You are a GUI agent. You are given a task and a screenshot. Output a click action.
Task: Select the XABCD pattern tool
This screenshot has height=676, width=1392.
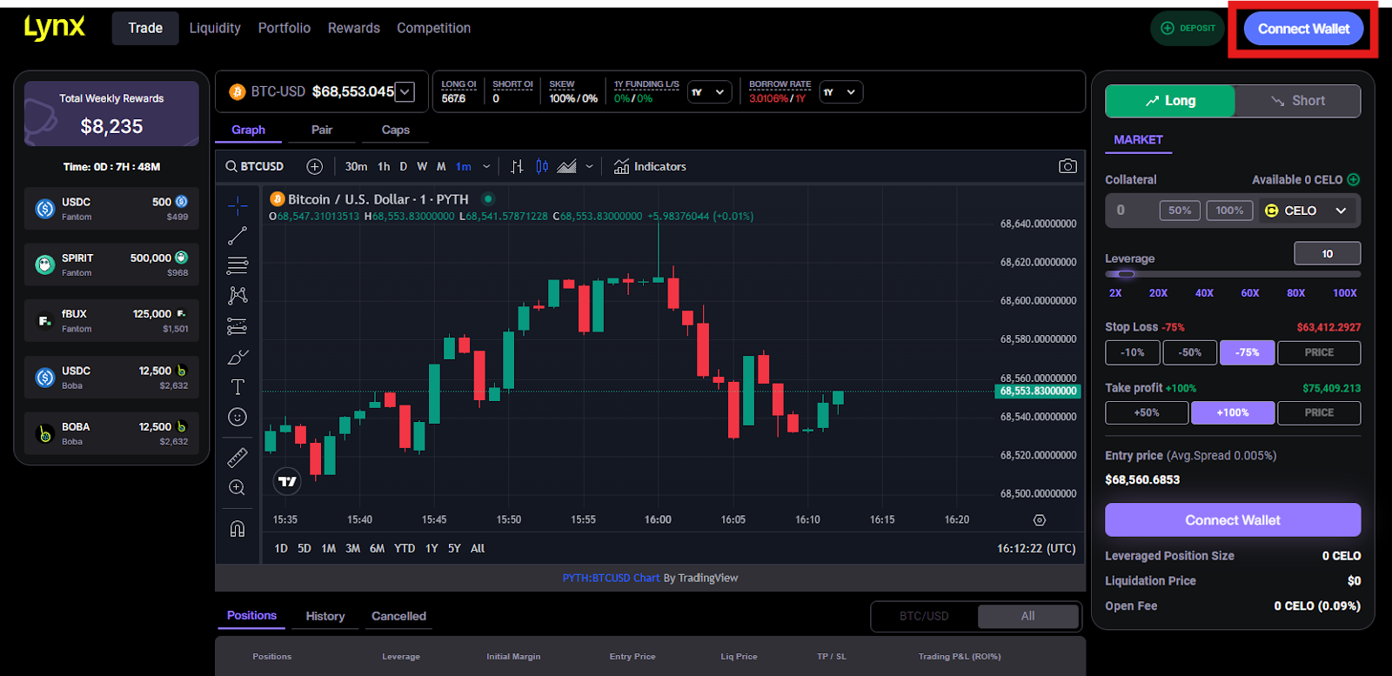pyautogui.click(x=238, y=296)
